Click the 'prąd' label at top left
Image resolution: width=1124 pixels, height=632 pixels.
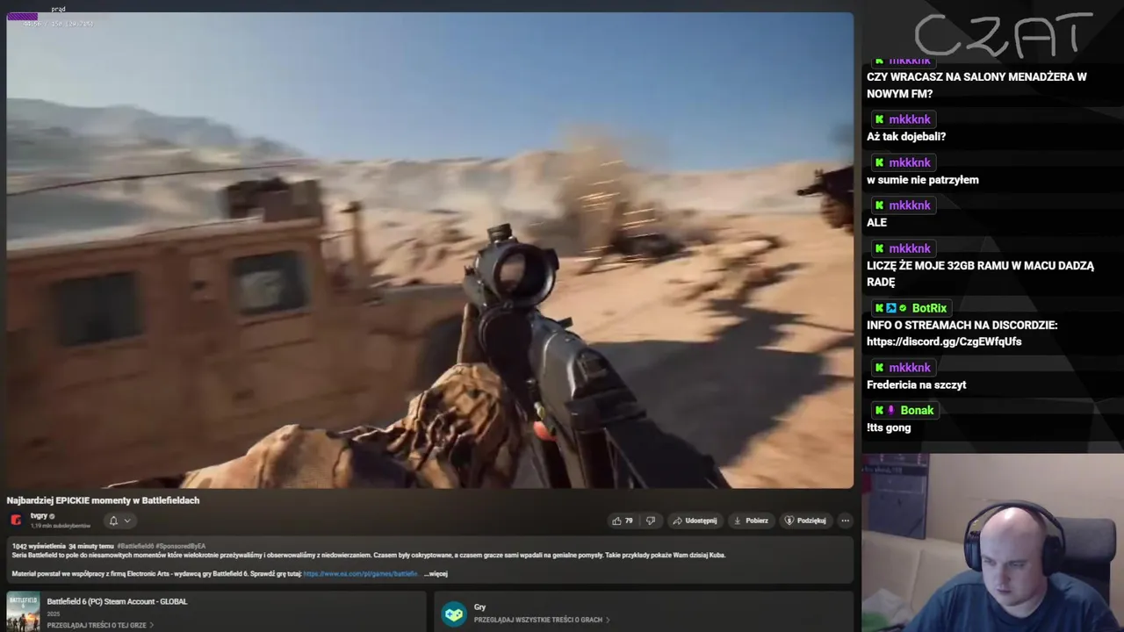click(58, 9)
